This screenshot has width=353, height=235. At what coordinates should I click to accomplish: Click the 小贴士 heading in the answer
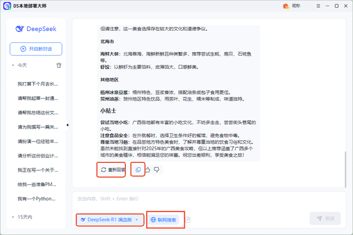[x=108, y=111]
